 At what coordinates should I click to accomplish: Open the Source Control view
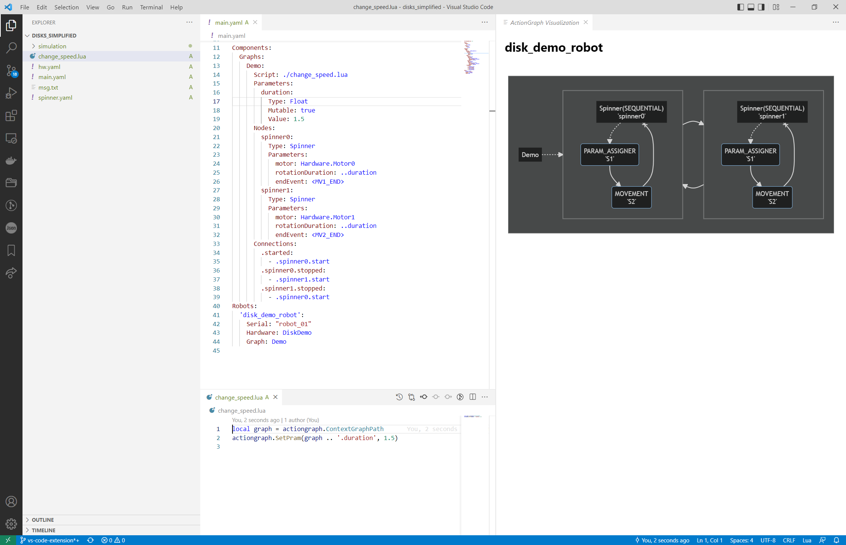coord(11,70)
